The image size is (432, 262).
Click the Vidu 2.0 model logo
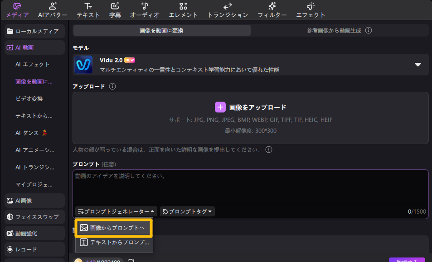tap(83, 65)
